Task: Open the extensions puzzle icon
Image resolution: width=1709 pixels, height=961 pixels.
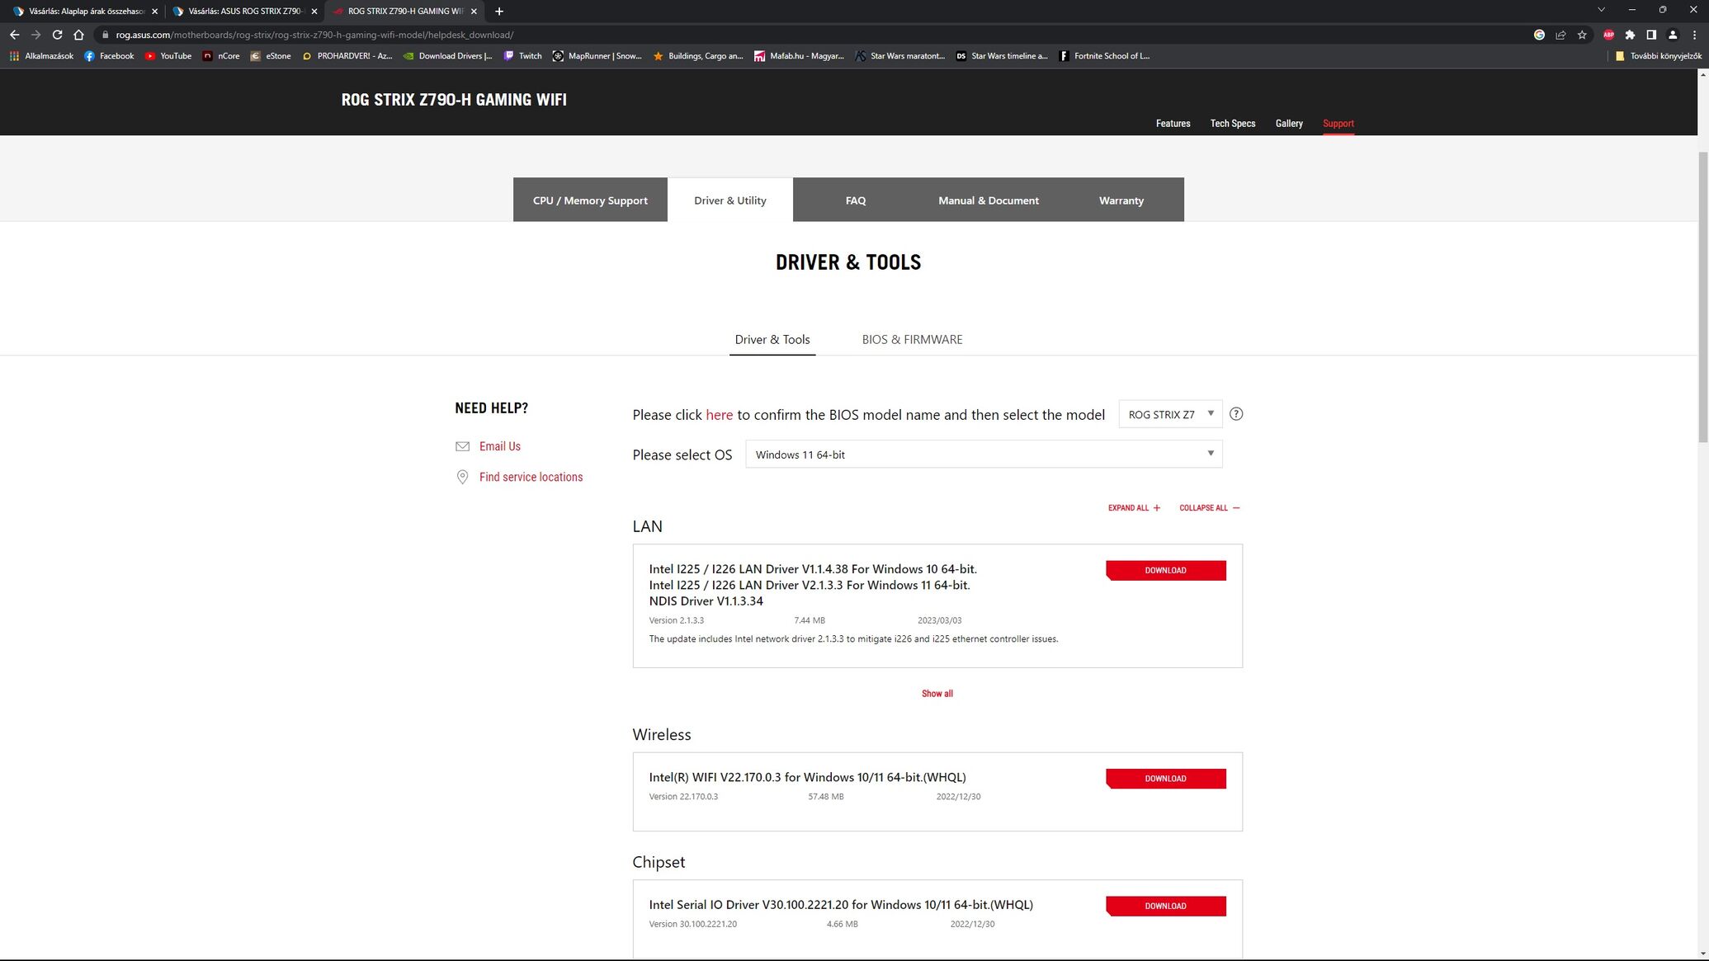Action: (1630, 35)
